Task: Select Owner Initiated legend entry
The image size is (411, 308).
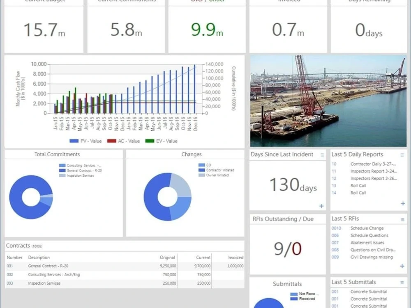Action: [x=214, y=175]
